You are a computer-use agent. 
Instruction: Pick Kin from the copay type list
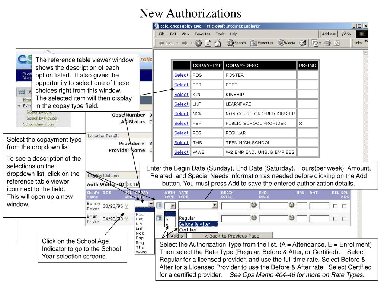tap(145, 224)
